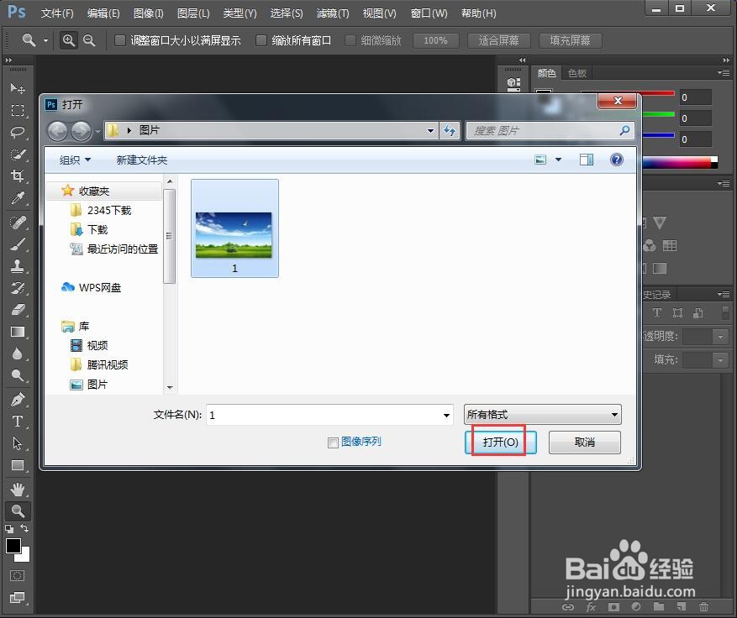
Task: Select image thumbnail named 1
Action: coord(234,228)
